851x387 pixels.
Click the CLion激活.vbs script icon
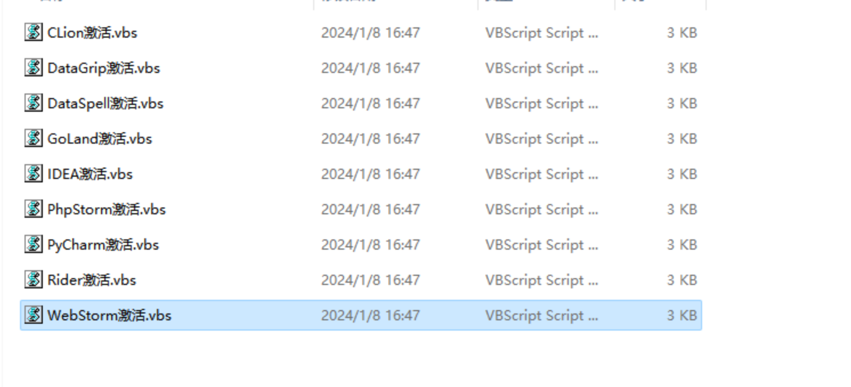(34, 32)
